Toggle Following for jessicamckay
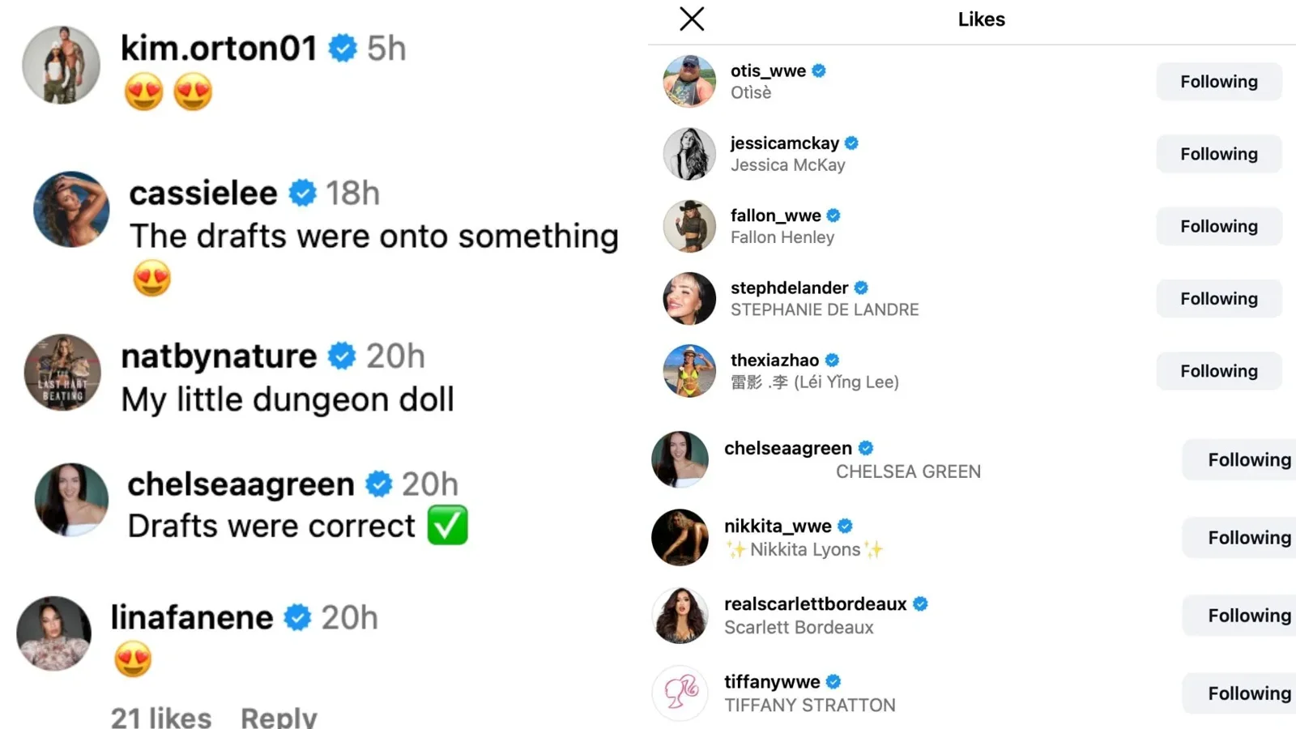The width and height of the screenshot is (1296, 729). pos(1218,154)
